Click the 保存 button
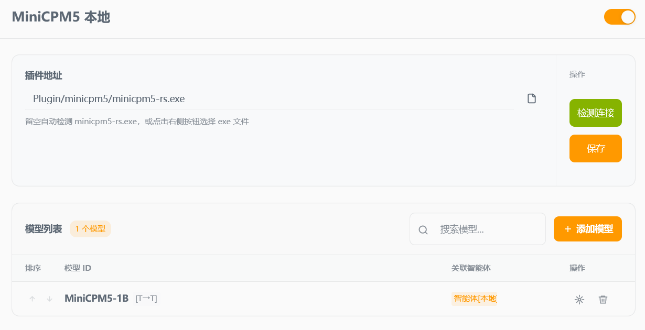The width and height of the screenshot is (645, 330). 596,148
